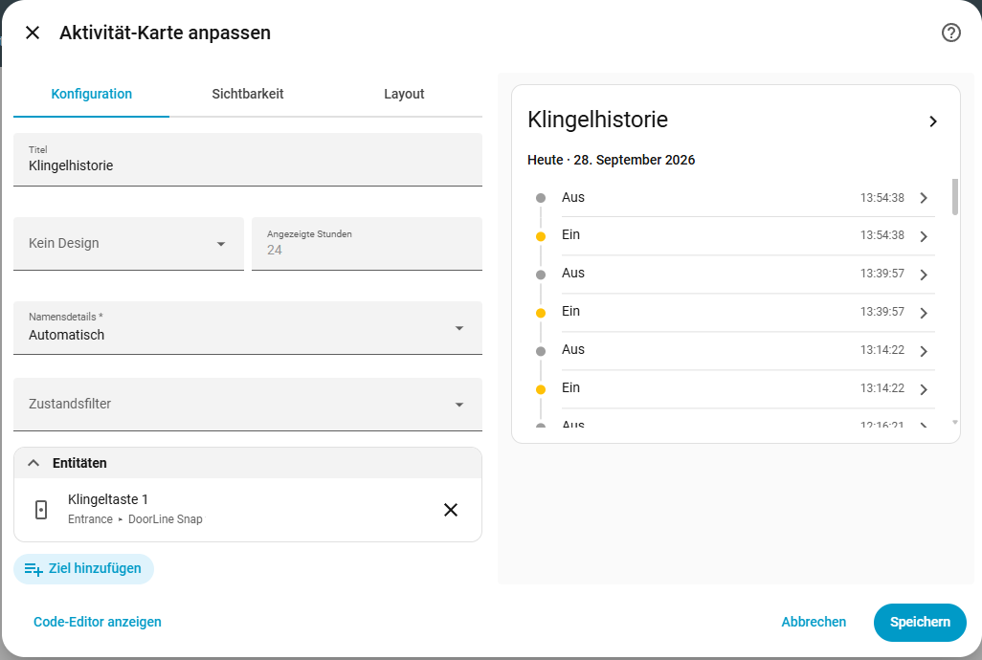The height and width of the screenshot is (660, 982).
Task: Click the preview list scrollbar
Action: click(954, 197)
